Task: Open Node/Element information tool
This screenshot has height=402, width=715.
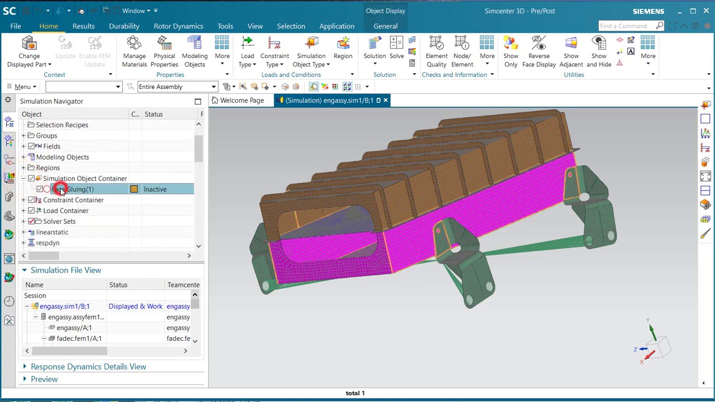Action: point(462,52)
